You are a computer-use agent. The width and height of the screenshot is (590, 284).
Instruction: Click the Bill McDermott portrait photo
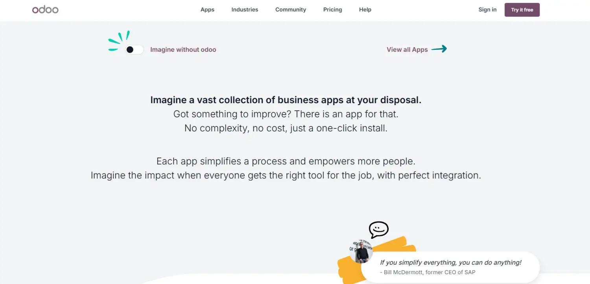(361, 251)
